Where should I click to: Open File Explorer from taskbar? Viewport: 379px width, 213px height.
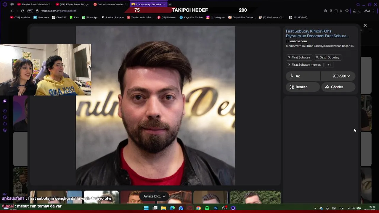point(163,208)
